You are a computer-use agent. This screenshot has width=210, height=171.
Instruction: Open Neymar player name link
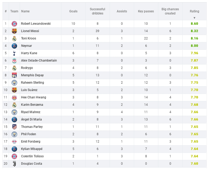(x=27, y=46)
